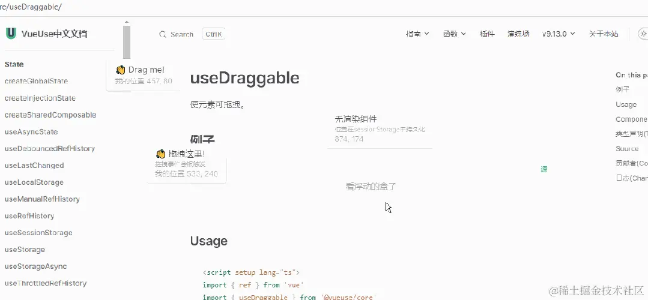This screenshot has width=648, height=300.
Task: Open the 演练场 playground nav item
Action: [x=518, y=34]
